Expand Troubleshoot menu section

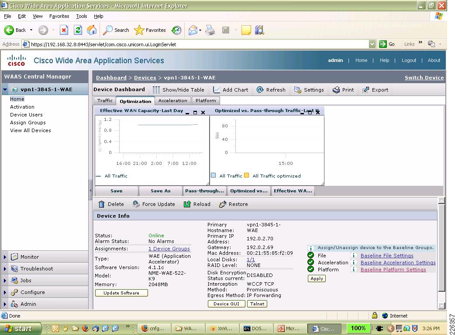coord(5,269)
